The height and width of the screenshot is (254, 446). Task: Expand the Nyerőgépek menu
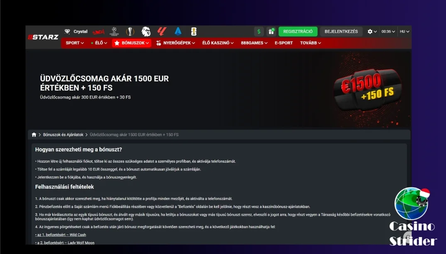tap(175, 43)
